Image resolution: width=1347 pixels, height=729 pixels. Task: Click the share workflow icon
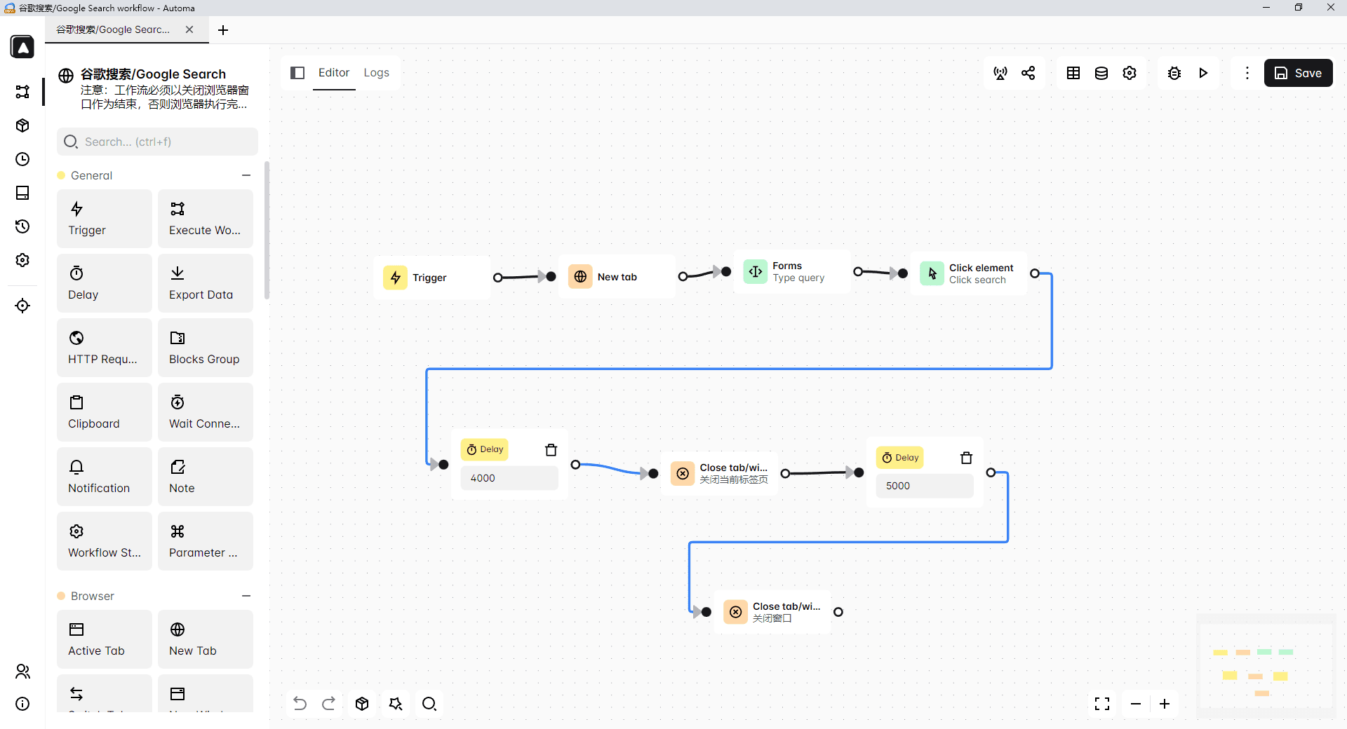click(x=1028, y=73)
